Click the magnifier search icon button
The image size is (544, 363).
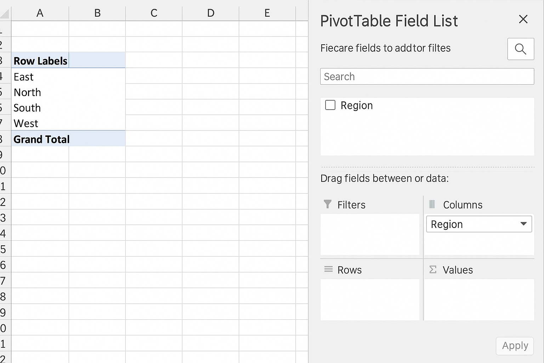point(521,49)
